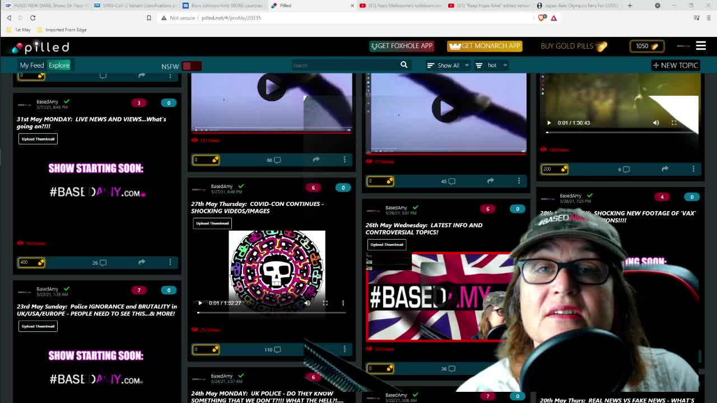The image size is (717, 403).
Task: Click the Brave rewards triangle icon
Action: pos(553,18)
